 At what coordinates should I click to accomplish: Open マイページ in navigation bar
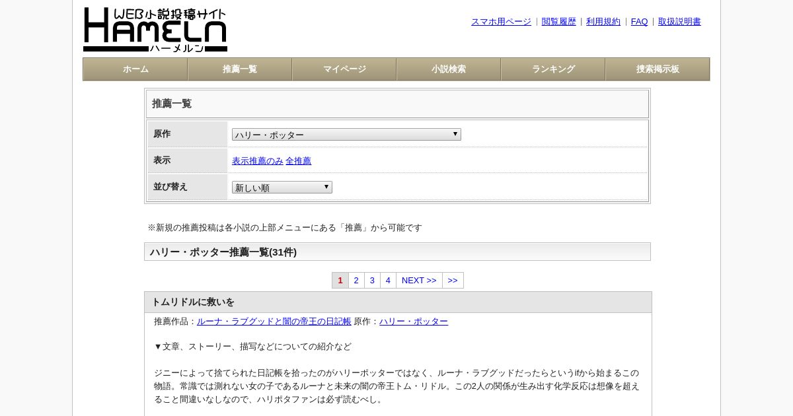344,69
